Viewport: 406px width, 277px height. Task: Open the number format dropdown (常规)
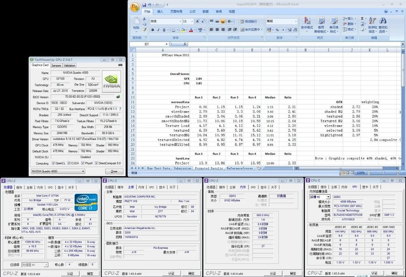point(296,21)
